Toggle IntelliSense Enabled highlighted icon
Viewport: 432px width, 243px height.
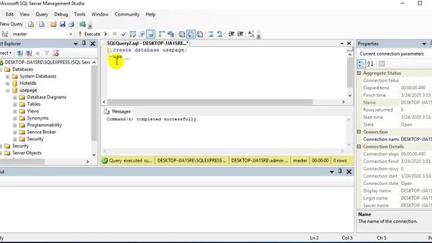(x=151, y=34)
